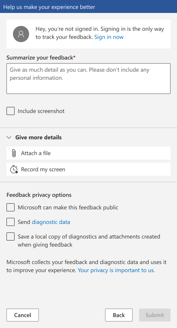The height and width of the screenshot is (328, 177).
Task: Open the Sign in now link
Action: pos(109,37)
